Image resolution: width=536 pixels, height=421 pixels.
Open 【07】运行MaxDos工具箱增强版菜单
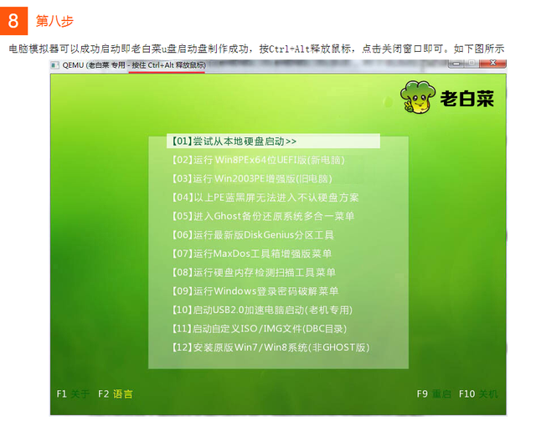pyautogui.click(x=252, y=254)
